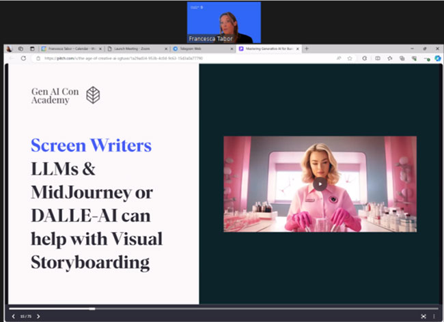Click the browser profile avatar
Viewport: 444px width, 322px height.
[9, 49]
